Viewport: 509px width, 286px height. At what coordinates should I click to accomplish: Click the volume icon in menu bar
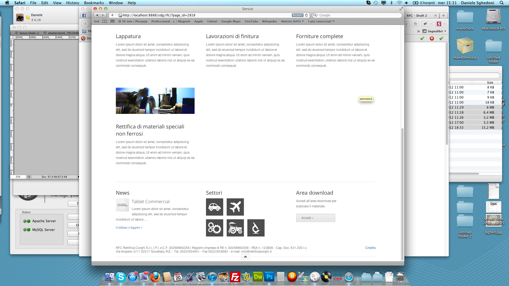click(x=406, y=3)
